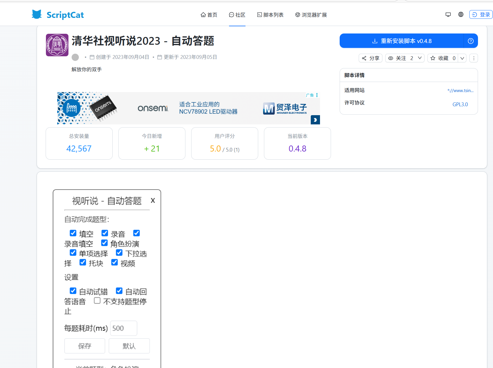This screenshot has height=368, width=493.
Task: Open the 浏览器扩展 menu item
Action: point(311,15)
